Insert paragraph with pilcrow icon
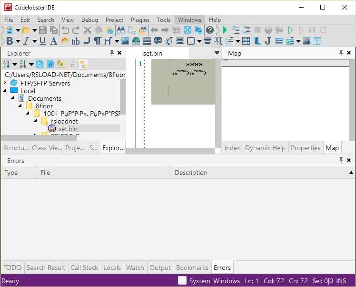Image resolution: width=356 pixels, height=287 pixels. pyautogui.click(x=98, y=41)
